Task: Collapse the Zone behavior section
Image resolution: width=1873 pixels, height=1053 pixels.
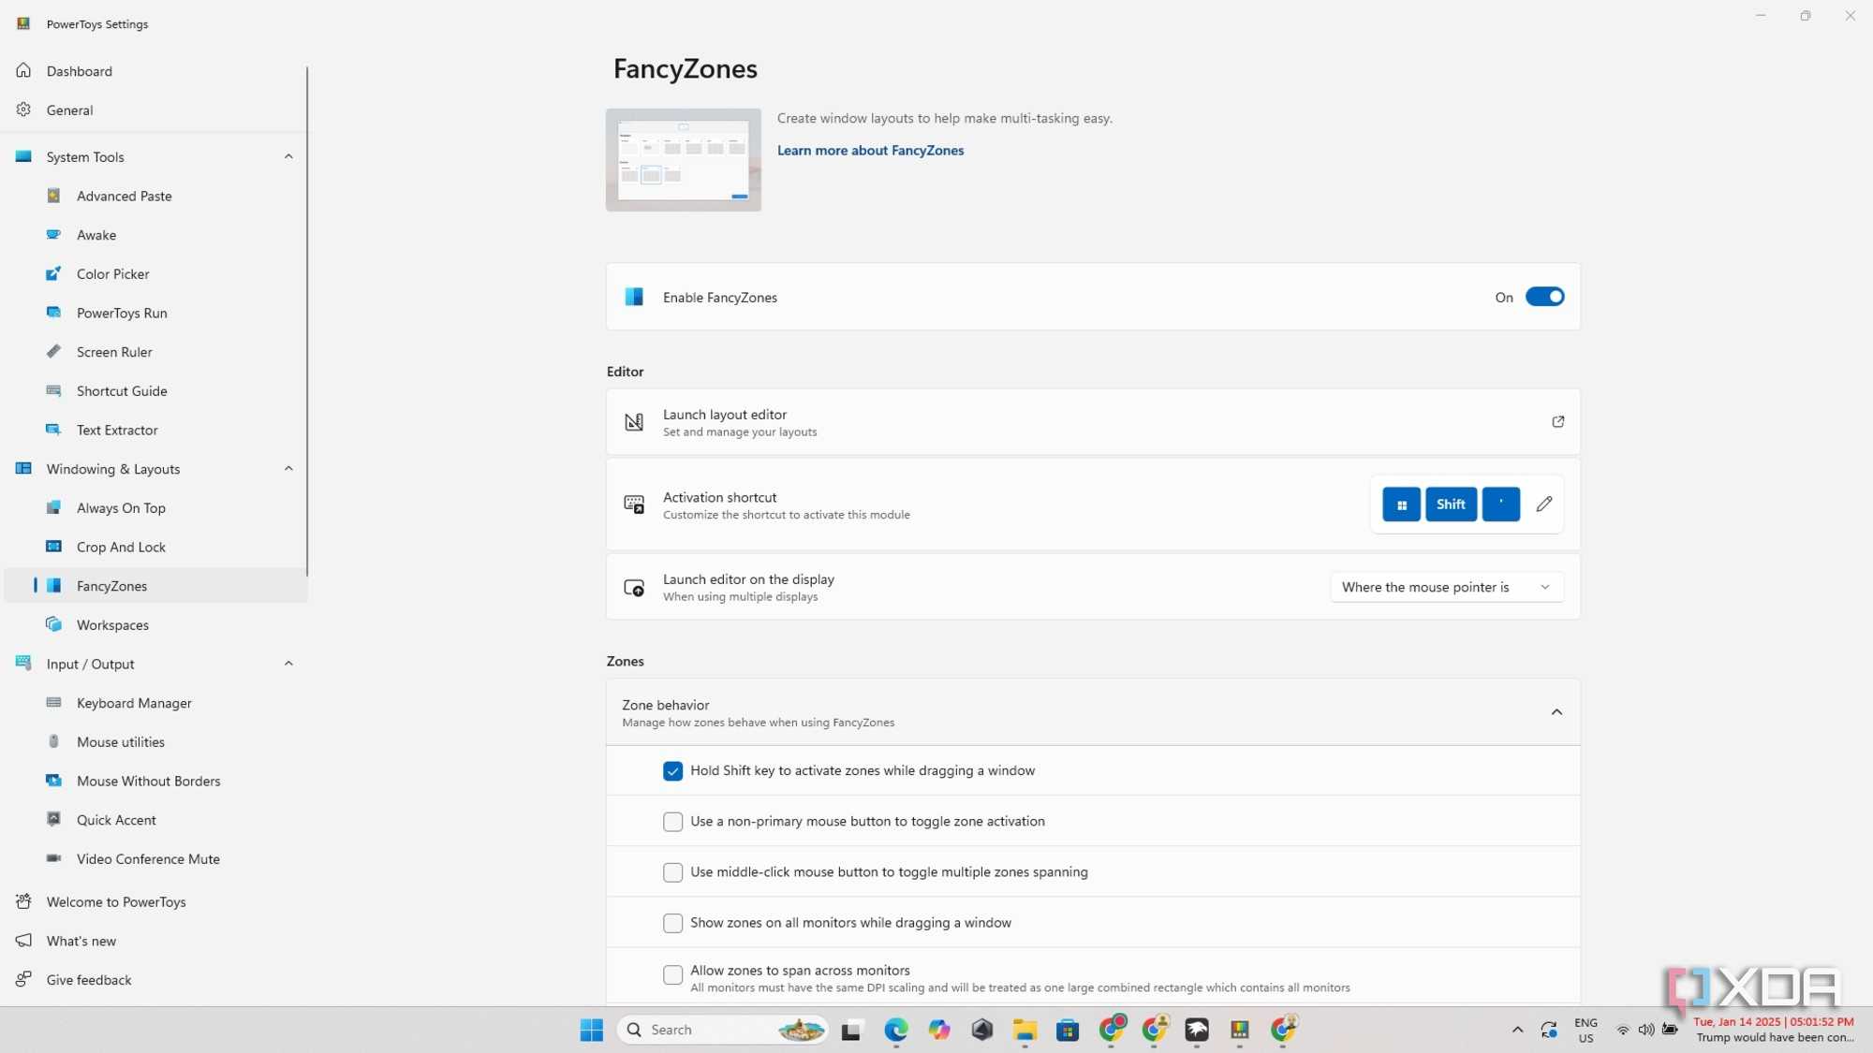Action: click(1556, 712)
